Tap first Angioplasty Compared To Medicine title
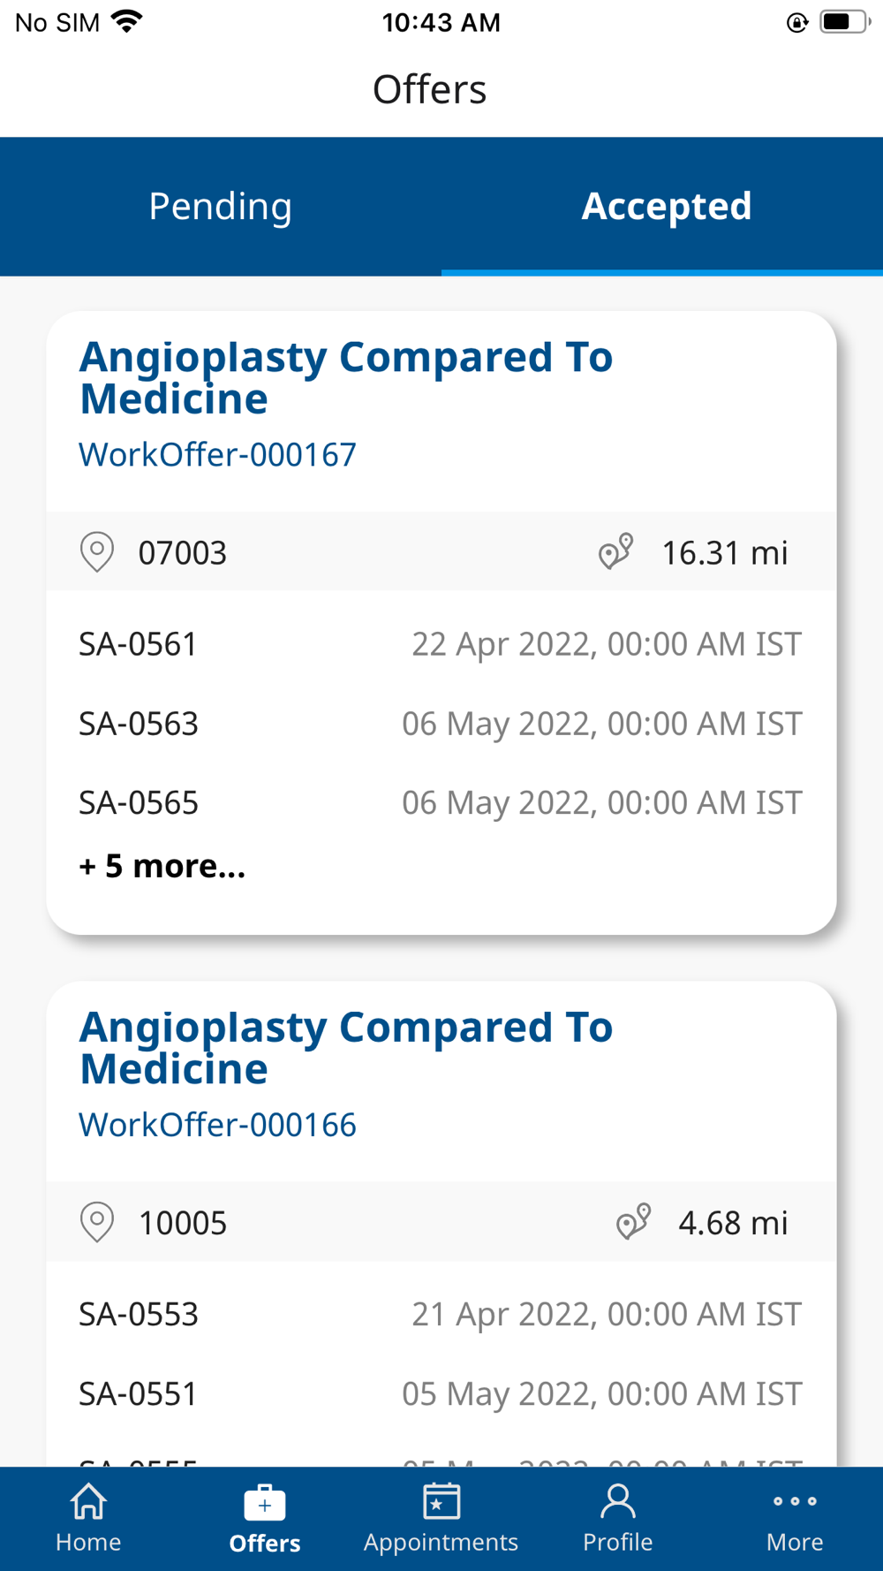Viewport: 883px width, 1571px height. [345, 377]
